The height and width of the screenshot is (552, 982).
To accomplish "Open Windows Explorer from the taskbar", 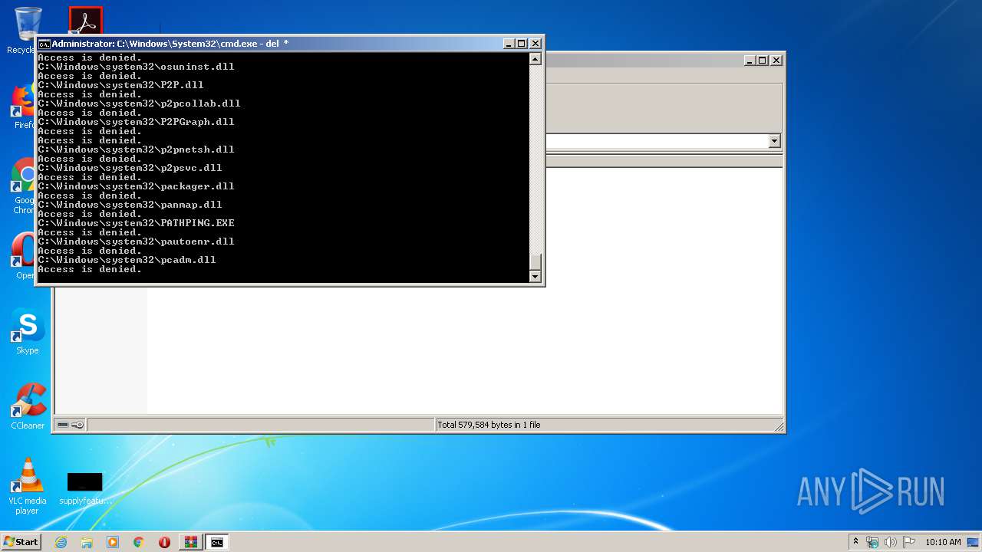I will (87, 542).
